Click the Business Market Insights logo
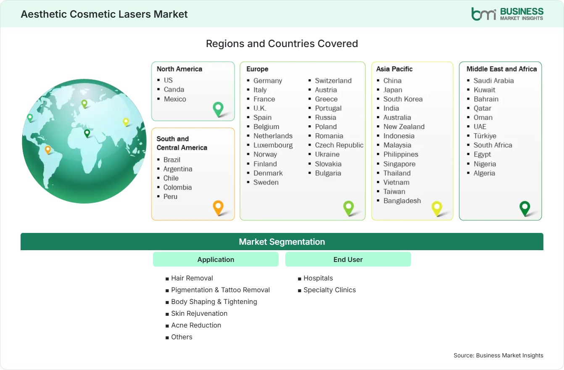The width and height of the screenshot is (564, 370). pos(507,14)
